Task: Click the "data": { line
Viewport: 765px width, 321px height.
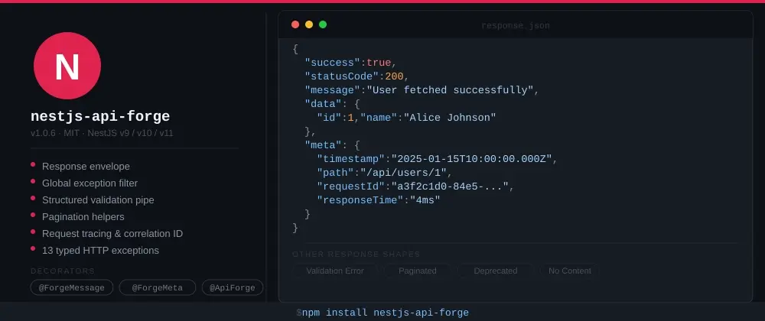Action: [x=332, y=104]
